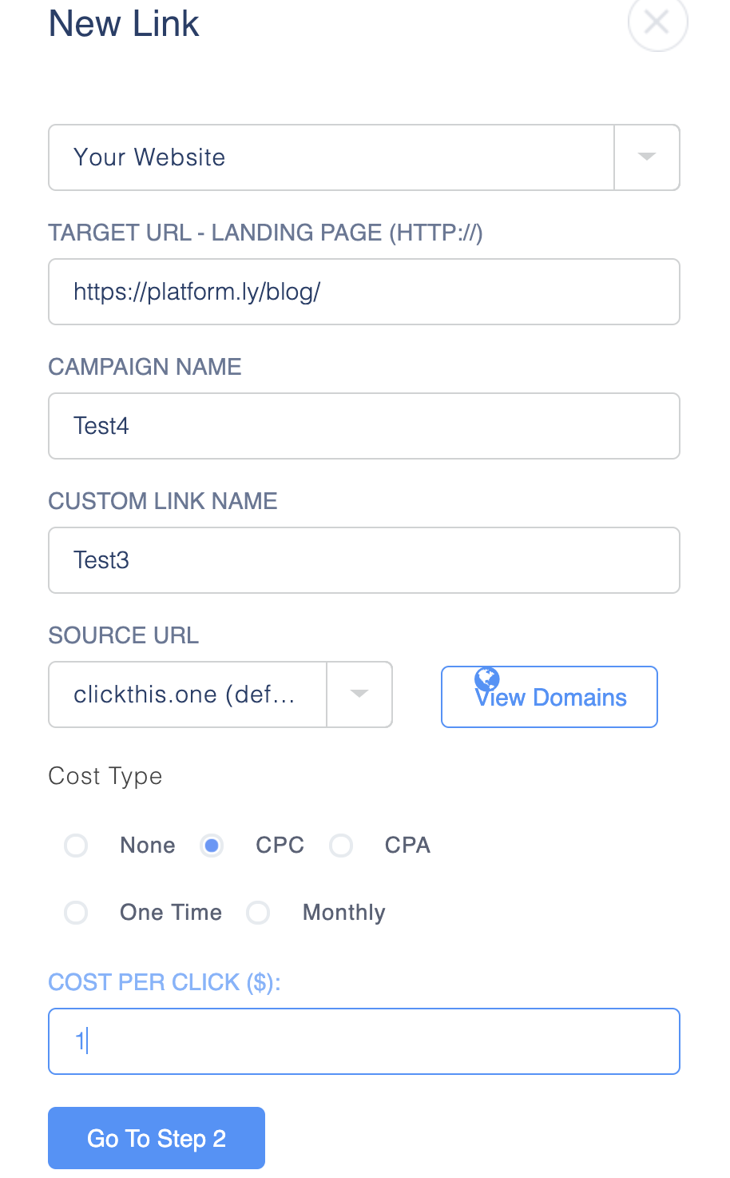Click the X icon to close New Link
Image resolution: width=730 pixels, height=1178 pixels.
point(657,23)
